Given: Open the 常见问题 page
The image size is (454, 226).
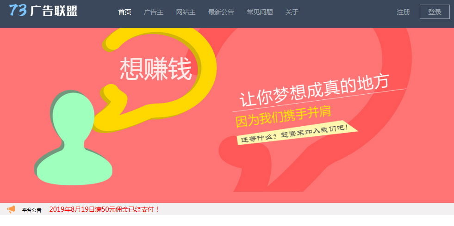Looking at the screenshot, I should click(x=260, y=12).
